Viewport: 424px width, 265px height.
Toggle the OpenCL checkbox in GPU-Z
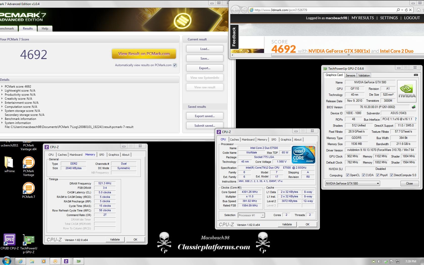(348, 175)
